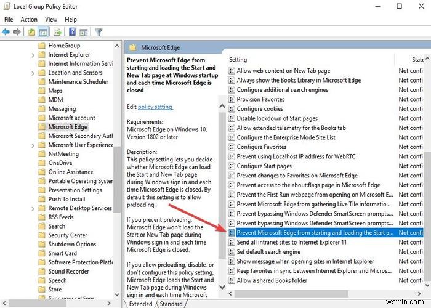431x308 pixels.
Task: Click the Up one level folder icon
Action: pyautogui.click(x=31, y=32)
